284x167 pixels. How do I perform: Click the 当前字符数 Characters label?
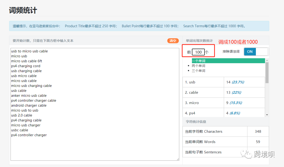204,131
